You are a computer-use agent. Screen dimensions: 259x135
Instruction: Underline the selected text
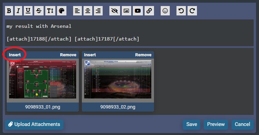[28, 11]
